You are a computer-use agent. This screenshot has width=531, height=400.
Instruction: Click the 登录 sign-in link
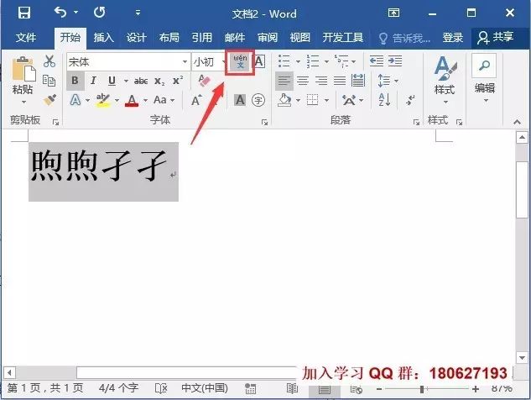click(452, 38)
